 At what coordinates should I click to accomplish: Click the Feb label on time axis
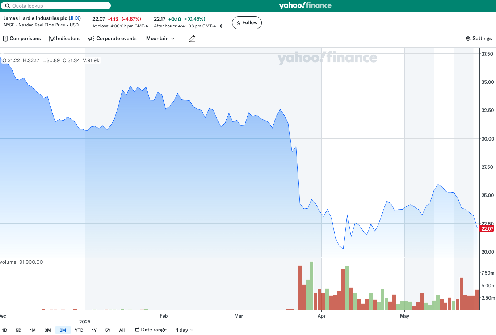click(164, 316)
